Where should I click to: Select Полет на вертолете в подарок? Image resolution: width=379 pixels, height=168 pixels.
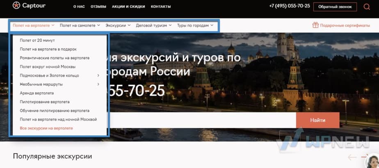[x=48, y=49]
